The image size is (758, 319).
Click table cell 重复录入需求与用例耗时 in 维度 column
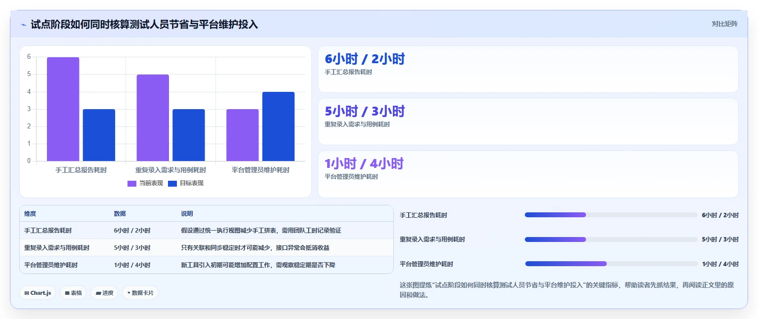coord(57,248)
